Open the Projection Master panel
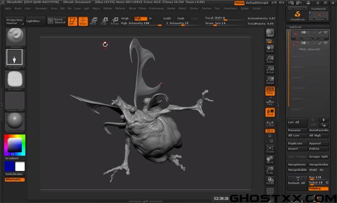The width and height of the screenshot is (337, 203). [x=15, y=21]
